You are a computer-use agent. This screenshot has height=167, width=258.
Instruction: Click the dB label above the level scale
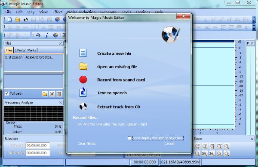(240, 42)
